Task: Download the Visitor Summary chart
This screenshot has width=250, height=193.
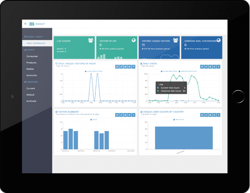Action: pyautogui.click(x=125, y=115)
